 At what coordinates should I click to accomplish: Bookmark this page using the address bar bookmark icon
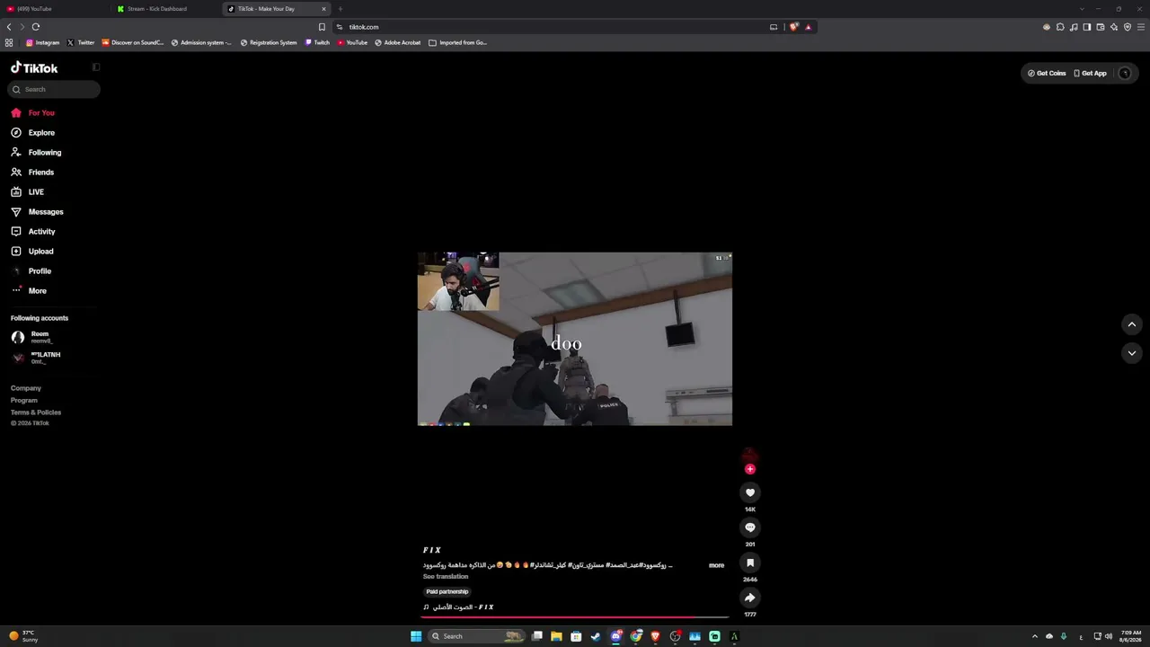322,27
